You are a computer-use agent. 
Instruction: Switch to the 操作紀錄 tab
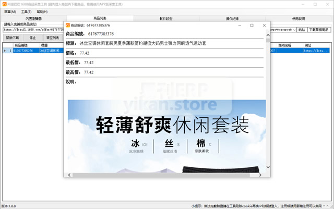[233, 18]
